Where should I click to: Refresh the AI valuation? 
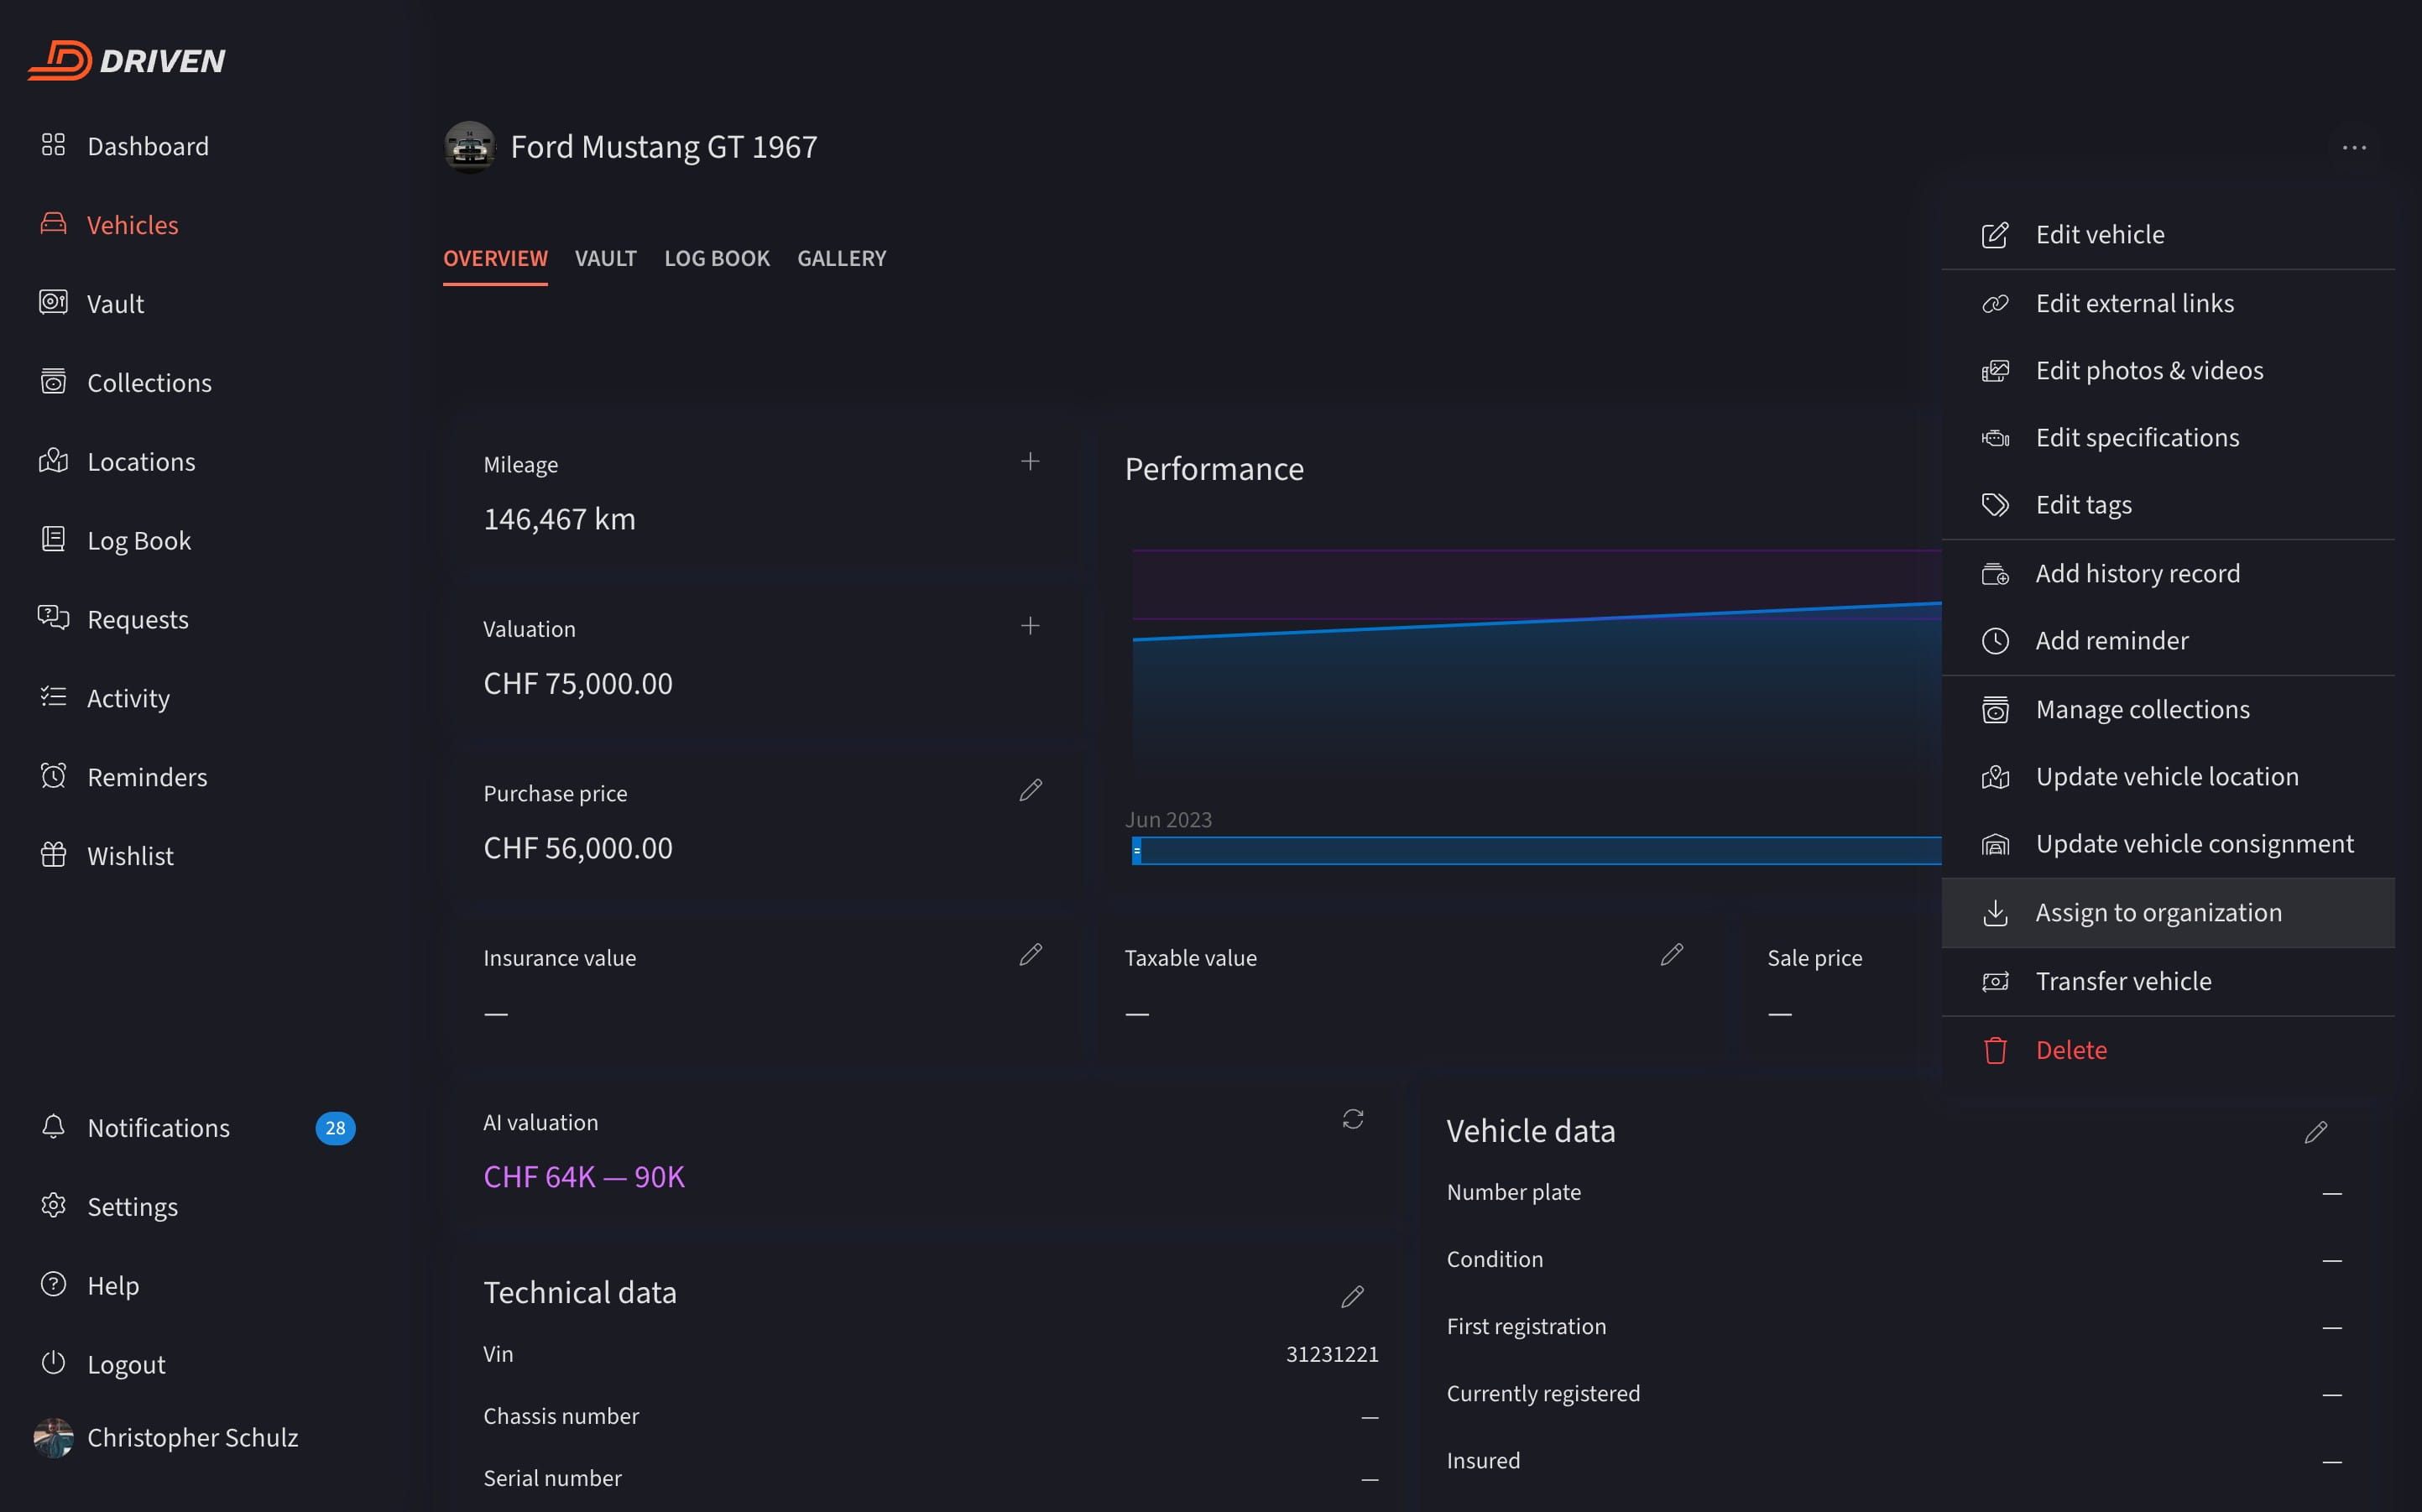pos(1352,1119)
